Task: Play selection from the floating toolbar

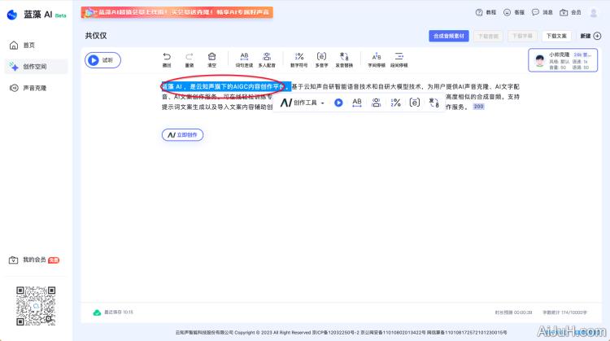Action: point(338,103)
